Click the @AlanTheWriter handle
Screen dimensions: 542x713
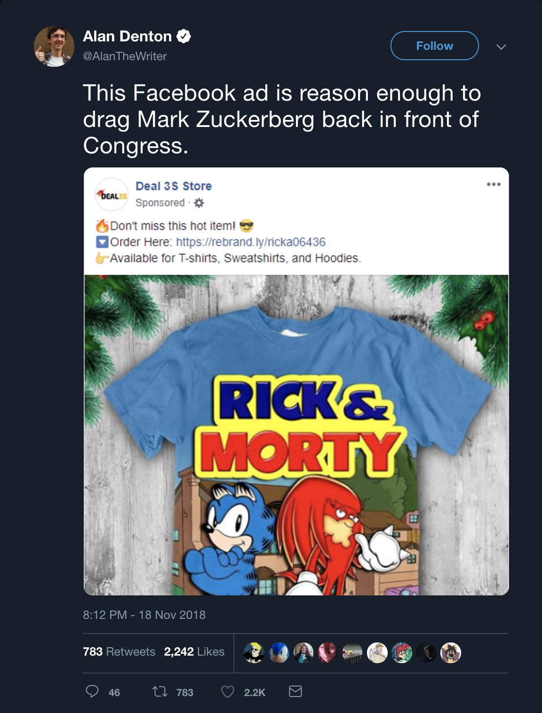(x=125, y=56)
